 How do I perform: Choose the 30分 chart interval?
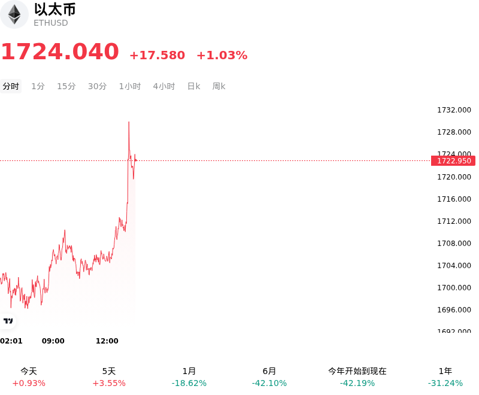point(97,86)
